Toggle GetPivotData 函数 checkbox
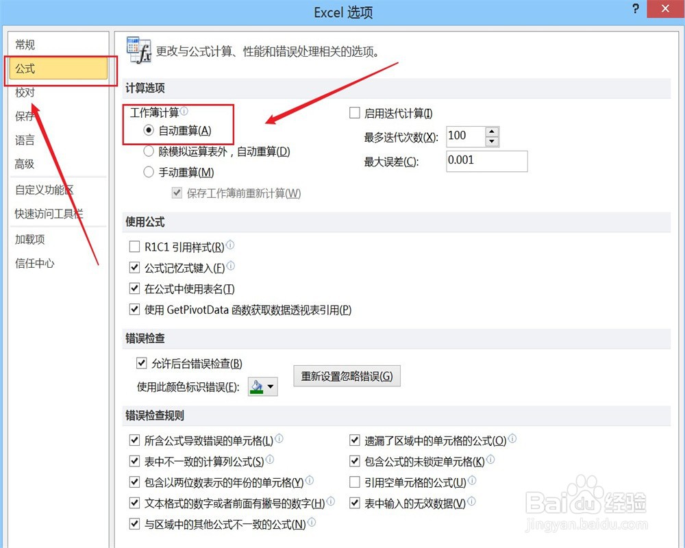Viewport: 685px width, 548px height. click(x=134, y=310)
